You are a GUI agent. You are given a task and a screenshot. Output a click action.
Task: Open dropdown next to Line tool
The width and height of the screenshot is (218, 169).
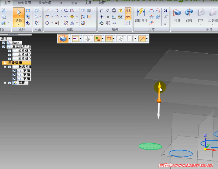coord(52,10)
